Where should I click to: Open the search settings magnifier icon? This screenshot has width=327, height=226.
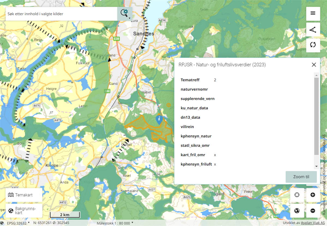point(125,14)
